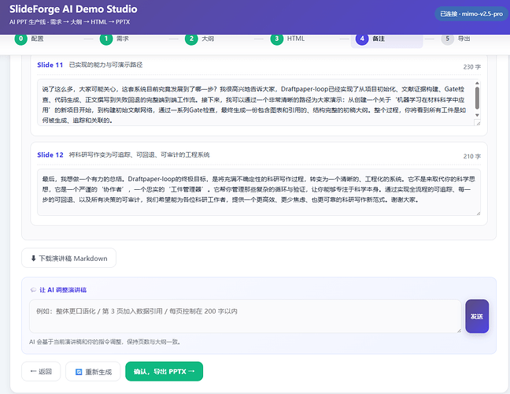This screenshot has width=510, height=394.
Task: Click step 5 导出 circle icon
Action: 447,39
